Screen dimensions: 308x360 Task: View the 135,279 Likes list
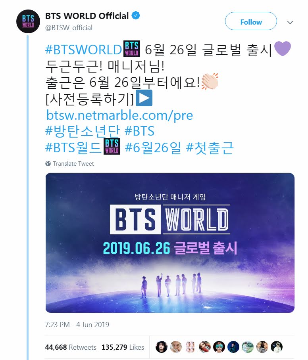coord(123,347)
